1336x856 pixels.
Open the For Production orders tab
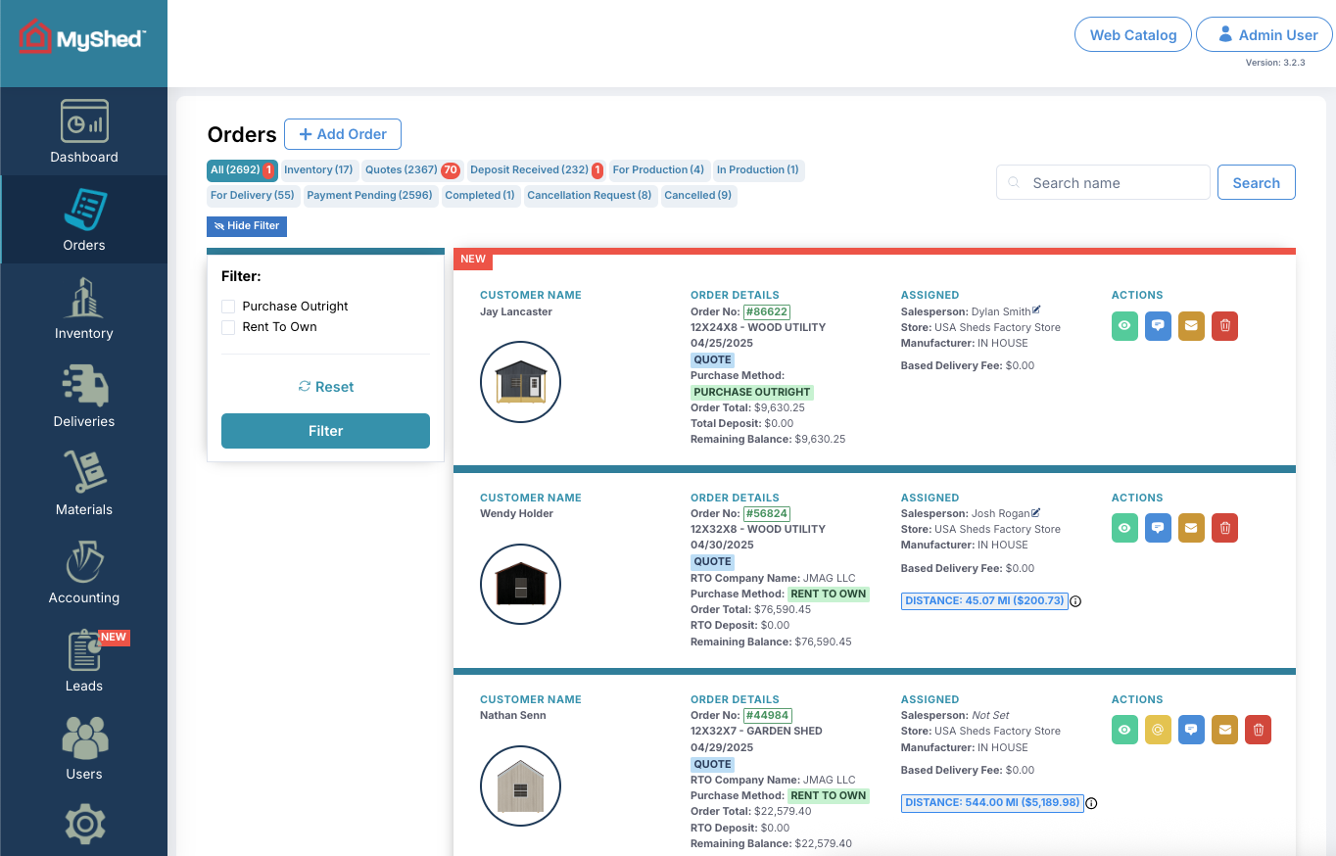658,169
